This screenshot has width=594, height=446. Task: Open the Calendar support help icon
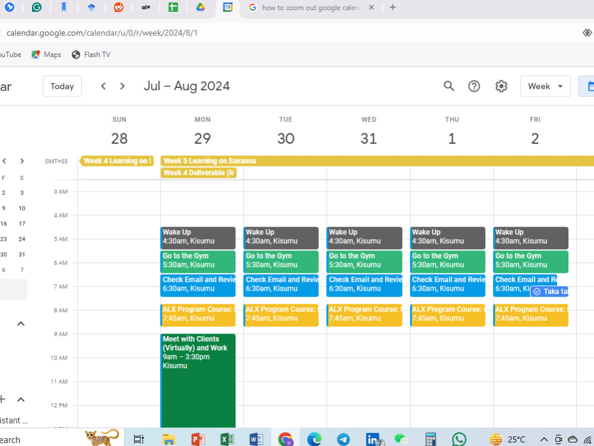474,86
